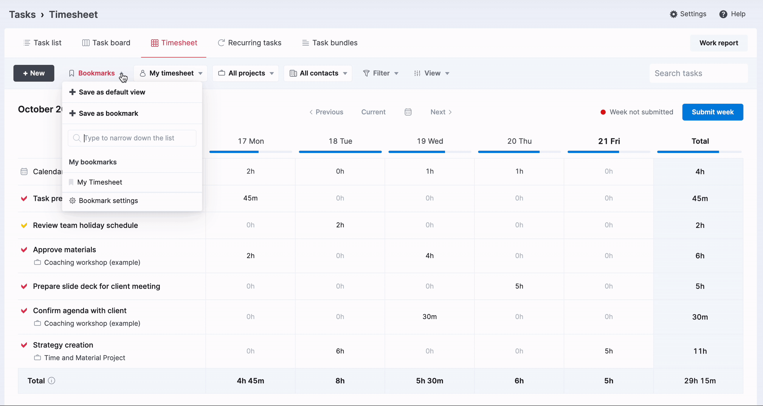Image resolution: width=763 pixels, height=406 pixels.
Task: Click the calendar picker icon
Action: pyautogui.click(x=408, y=112)
